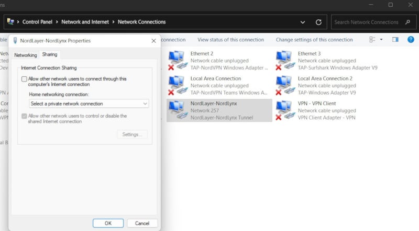Screen dimensions: 419x231
Task: Switch to the Networking tab
Action: (x=26, y=55)
